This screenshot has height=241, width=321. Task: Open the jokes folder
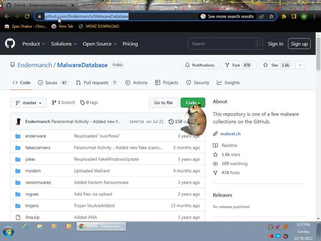coord(30,159)
